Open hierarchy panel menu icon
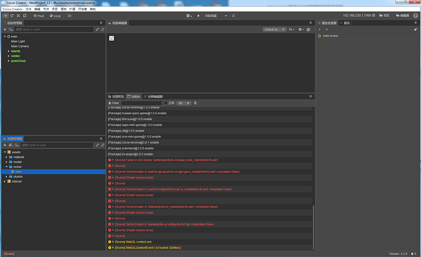This screenshot has height=257, width=421. click(x=101, y=23)
